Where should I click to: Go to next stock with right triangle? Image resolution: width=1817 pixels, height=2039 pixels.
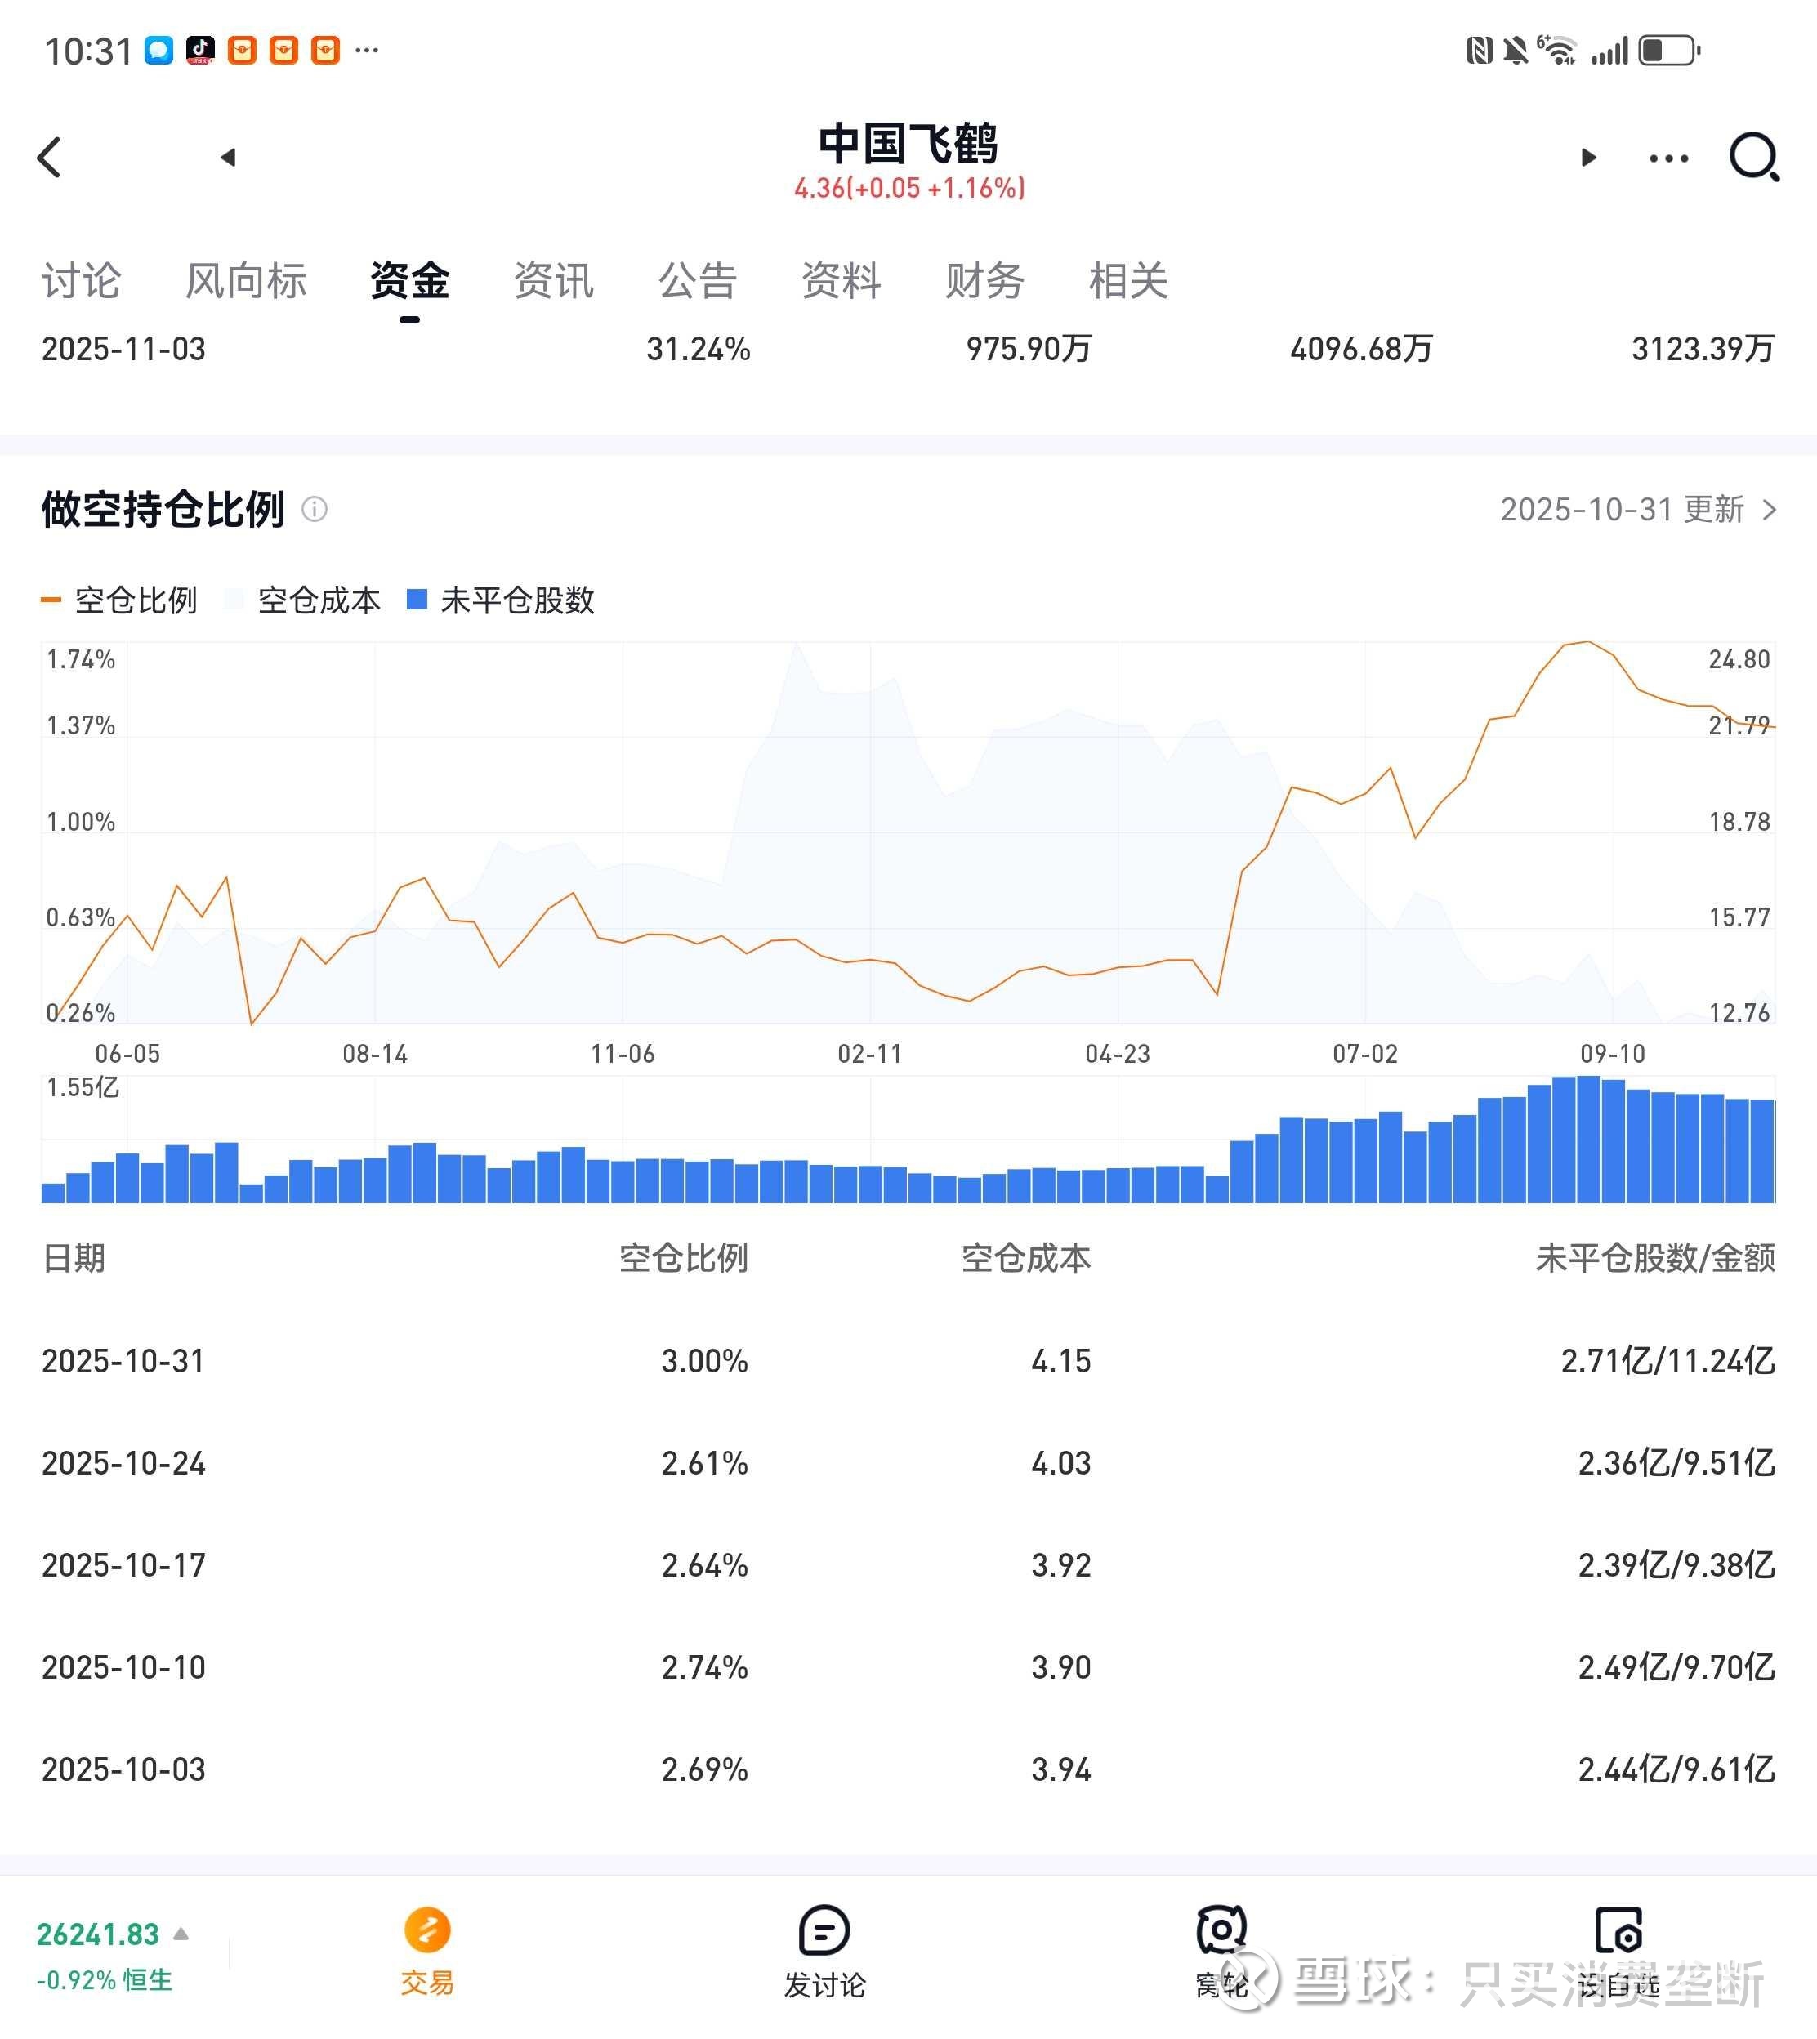(1588, 158)
